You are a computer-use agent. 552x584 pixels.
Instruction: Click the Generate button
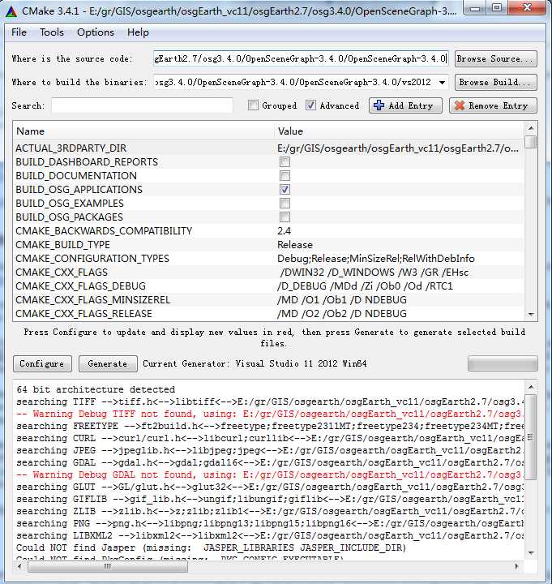click(x=108, y=363)
